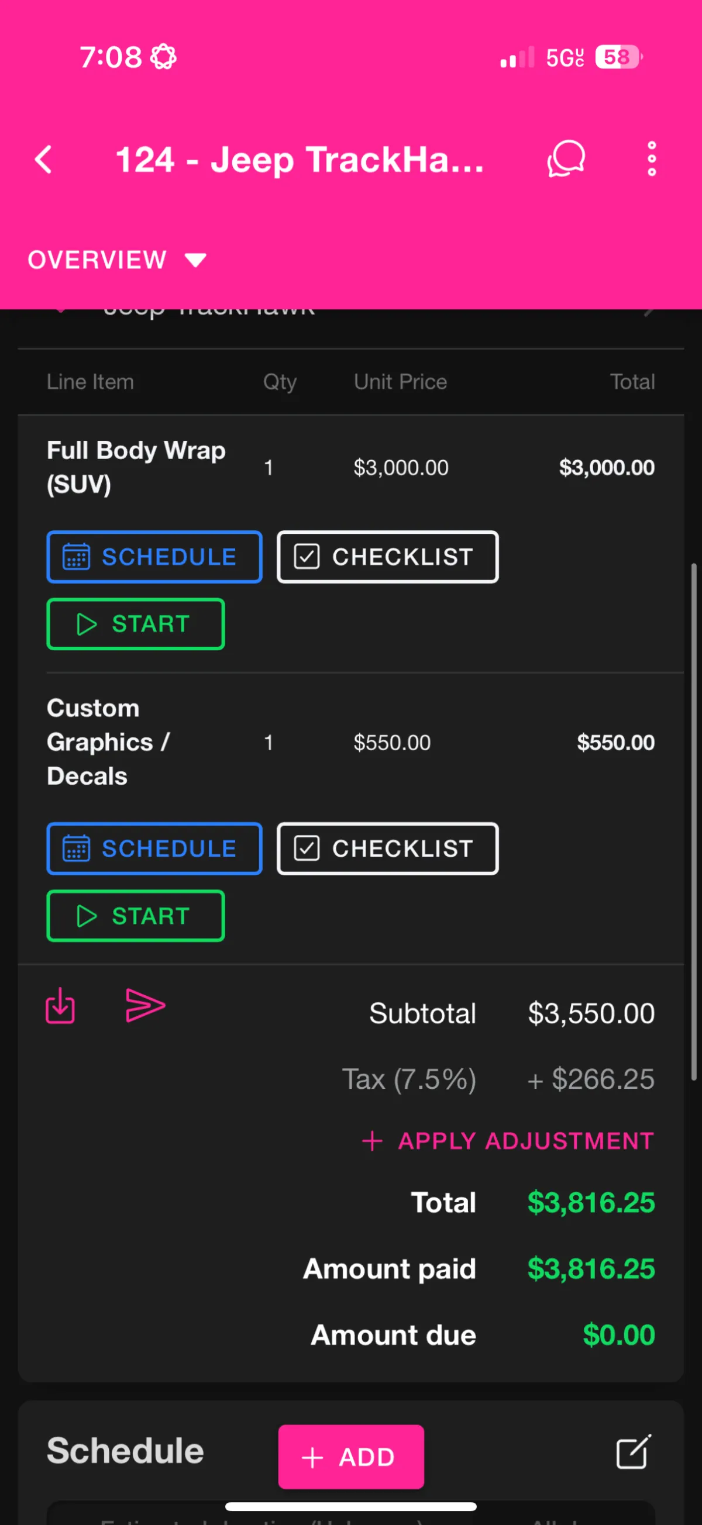Open checklist for Custom Graphics / Decals
Screen dimensions: 702x1525
[x=387, y=848]
